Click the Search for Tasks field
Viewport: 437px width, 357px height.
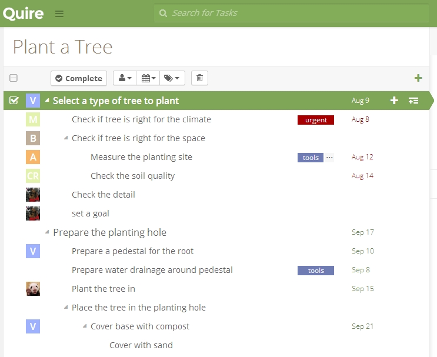(291, 13)
